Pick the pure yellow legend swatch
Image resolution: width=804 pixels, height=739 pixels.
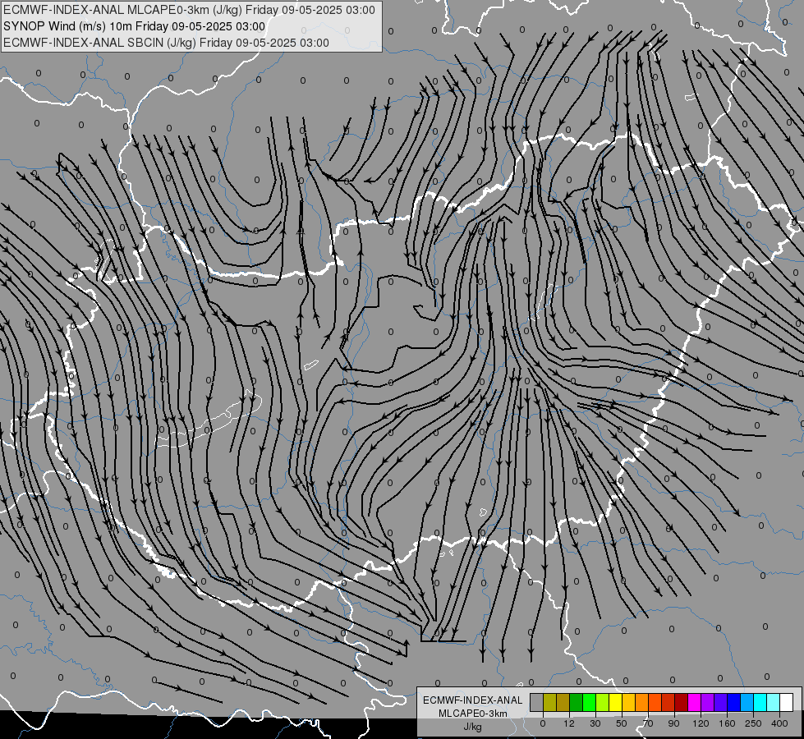615,702
